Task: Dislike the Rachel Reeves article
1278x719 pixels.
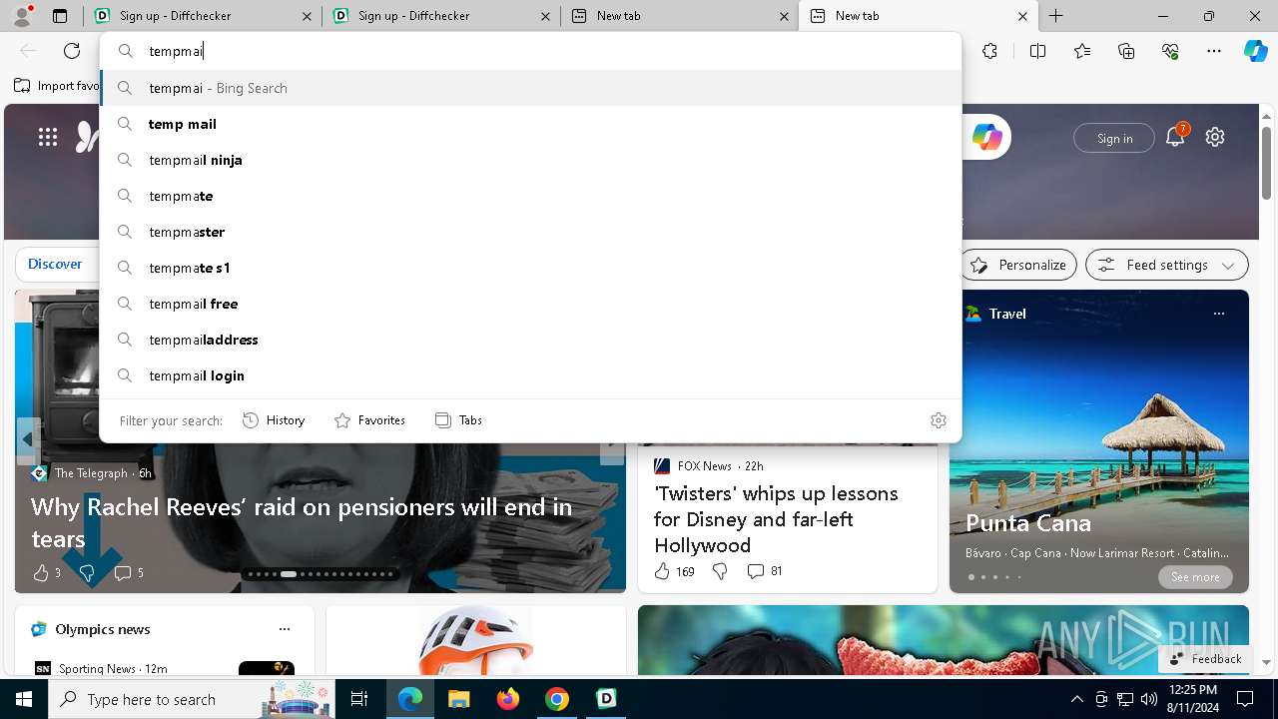Action: [87, 572]
